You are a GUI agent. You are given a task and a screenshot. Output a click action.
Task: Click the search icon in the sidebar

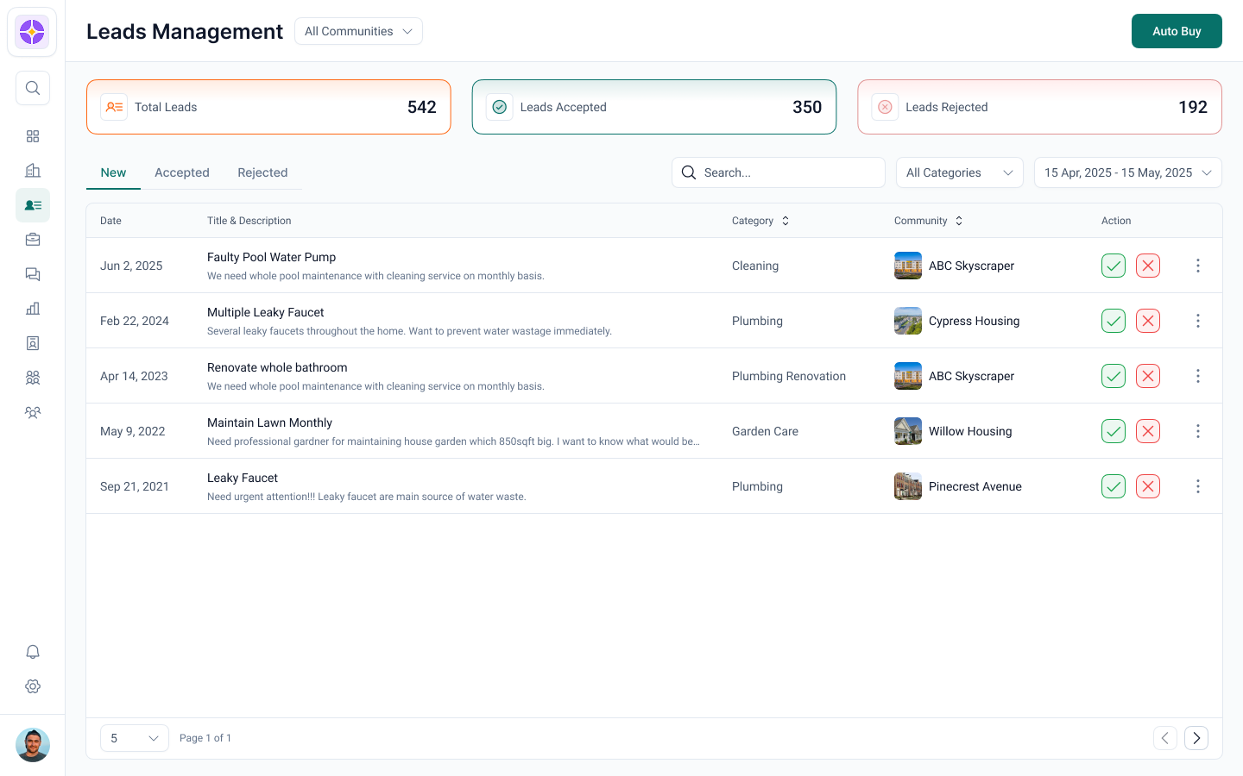[x=33, y=88]
